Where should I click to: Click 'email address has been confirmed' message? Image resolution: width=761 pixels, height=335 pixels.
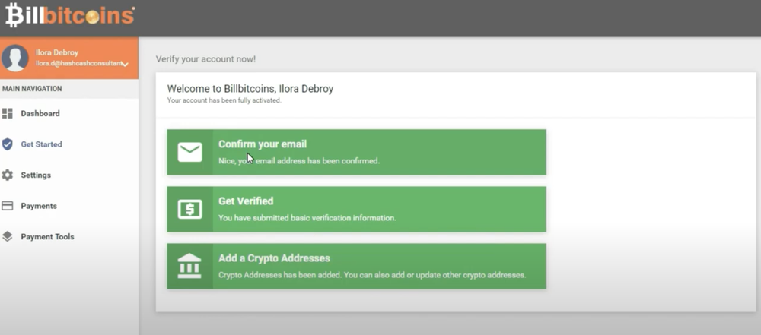(x=299, y=160)
